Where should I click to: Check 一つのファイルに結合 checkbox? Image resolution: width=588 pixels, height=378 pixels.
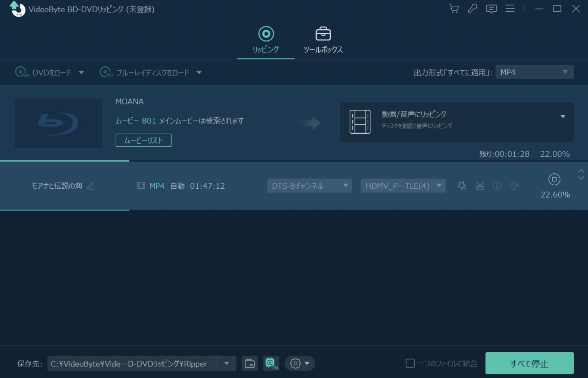[x=410, y=363]
